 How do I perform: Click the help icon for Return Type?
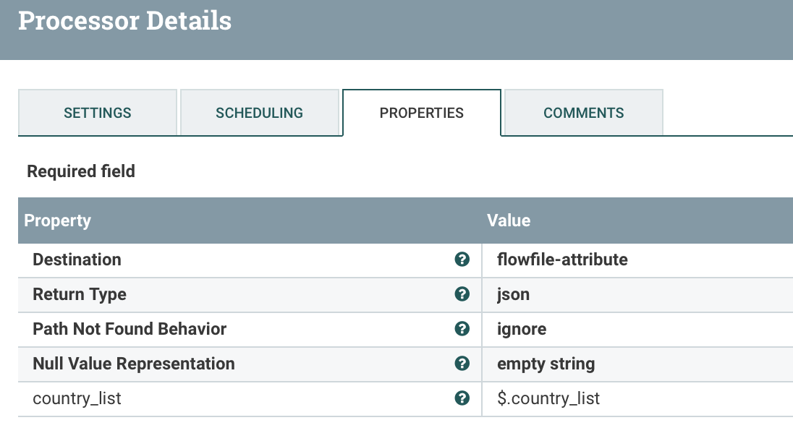(462, 294)
